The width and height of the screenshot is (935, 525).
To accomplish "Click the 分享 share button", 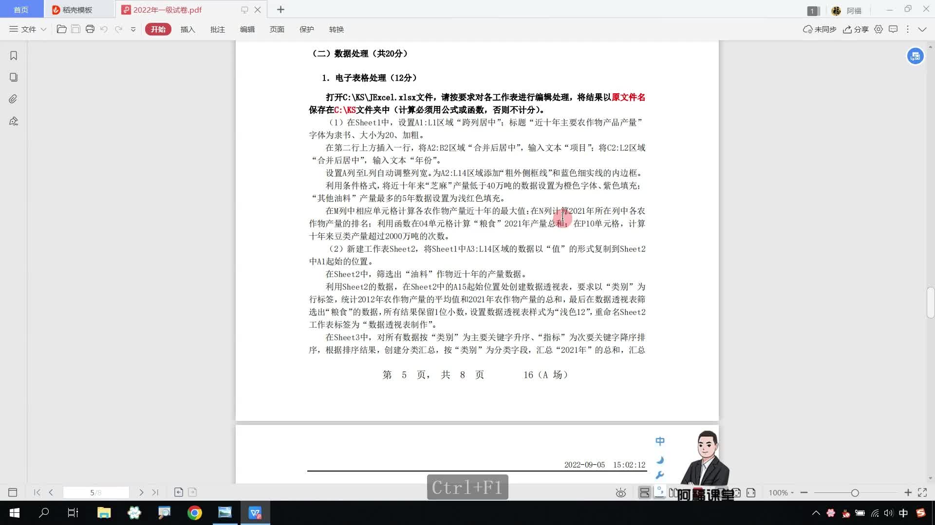I will (x=856, y=29).
